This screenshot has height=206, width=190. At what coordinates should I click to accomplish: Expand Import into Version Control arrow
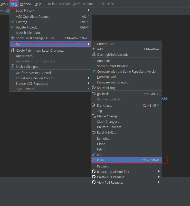pos(89,78)
